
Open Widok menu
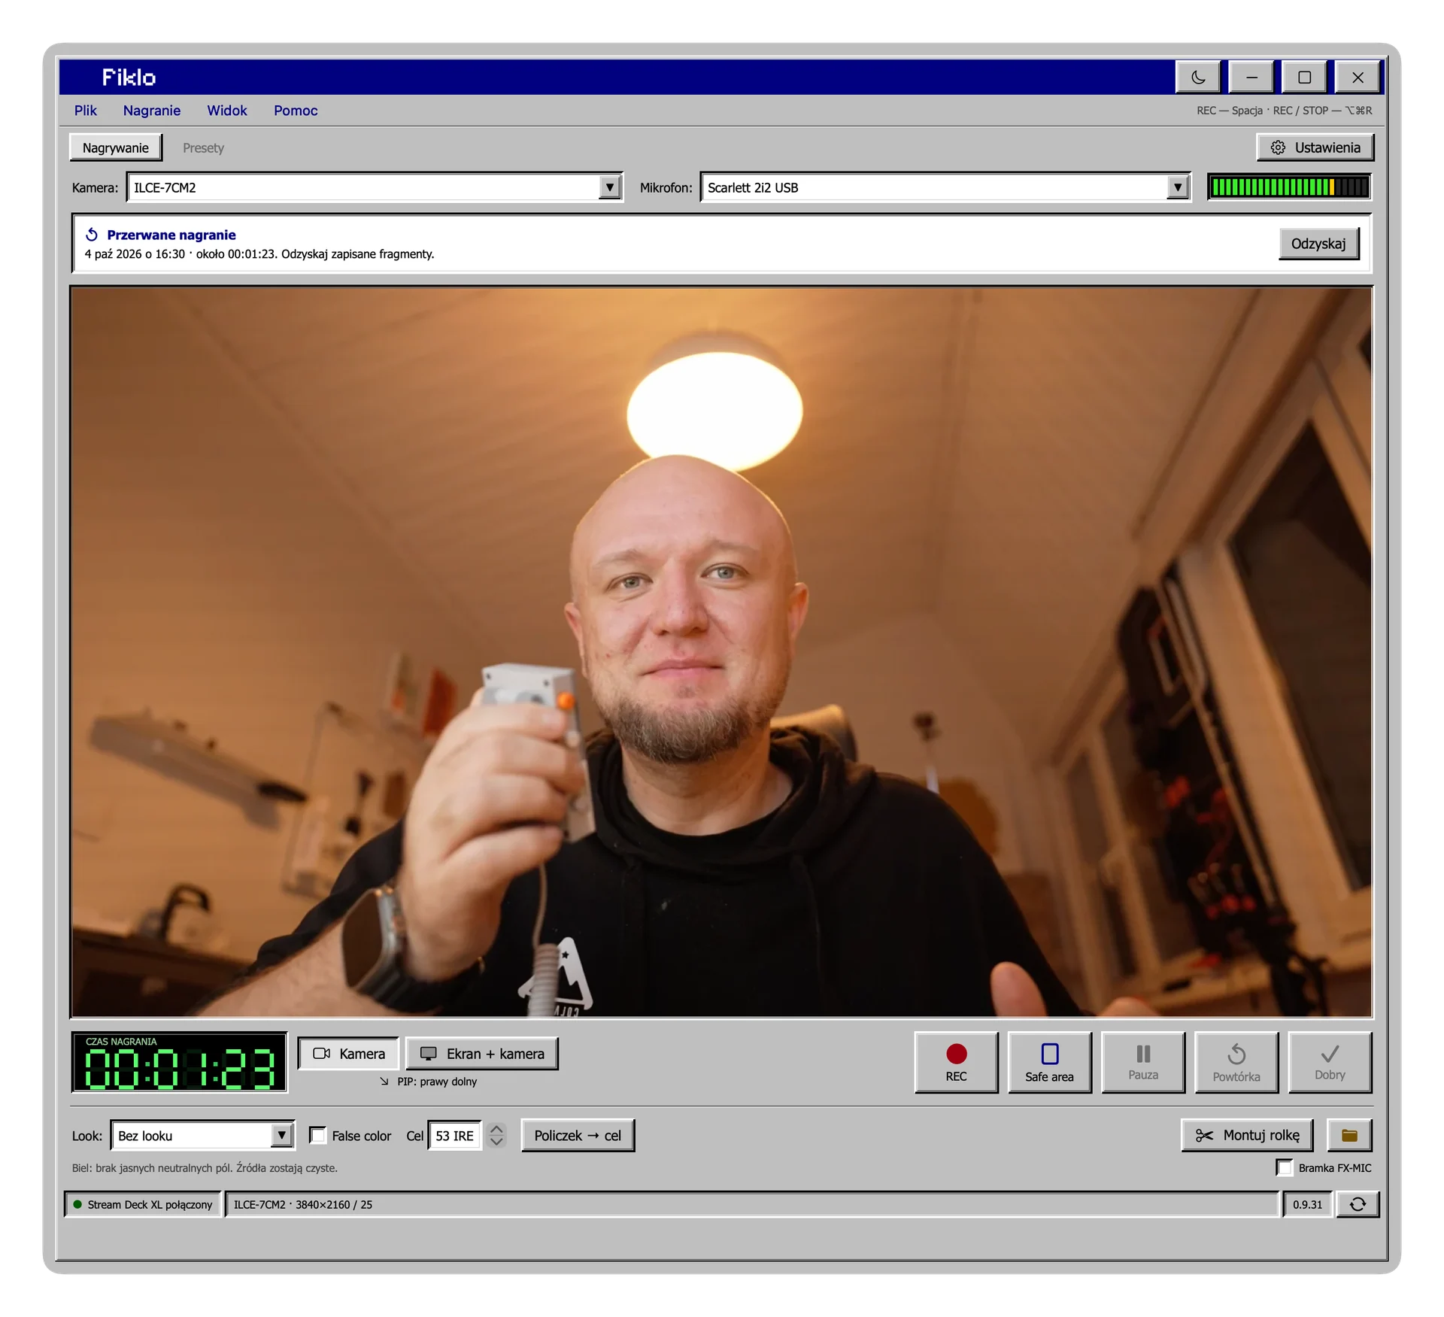point(227,111)
